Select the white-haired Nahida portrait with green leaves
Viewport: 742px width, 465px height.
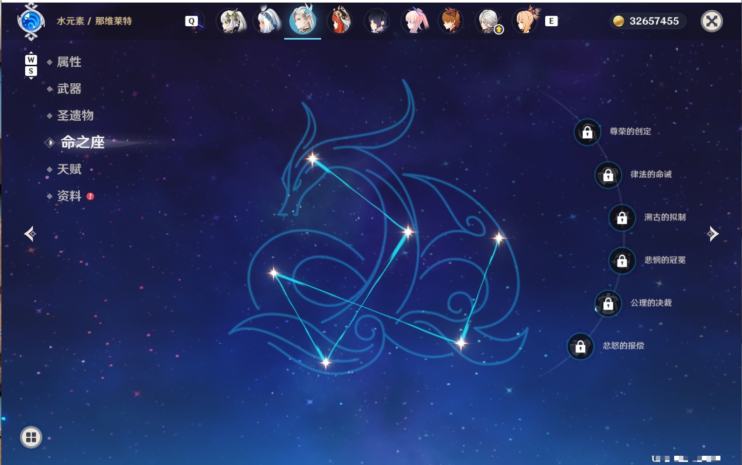pos(232,21)
